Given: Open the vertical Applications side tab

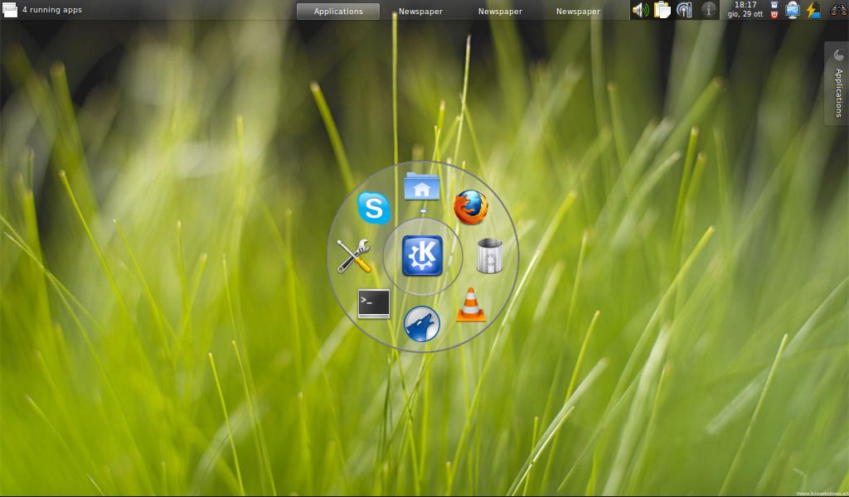Looking at the screenshot, I should pos(837,84).
